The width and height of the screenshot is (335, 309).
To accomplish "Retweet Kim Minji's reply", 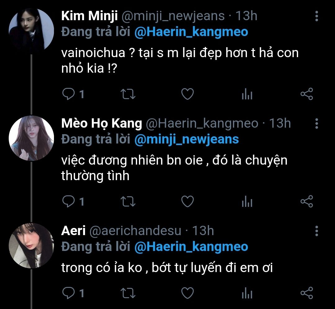I will [x=127, y=94].
